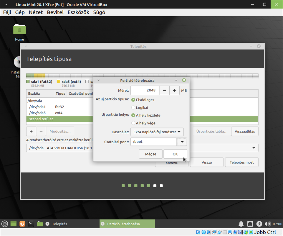
Task: Click the Méret size input field
Action: point(145,90)
